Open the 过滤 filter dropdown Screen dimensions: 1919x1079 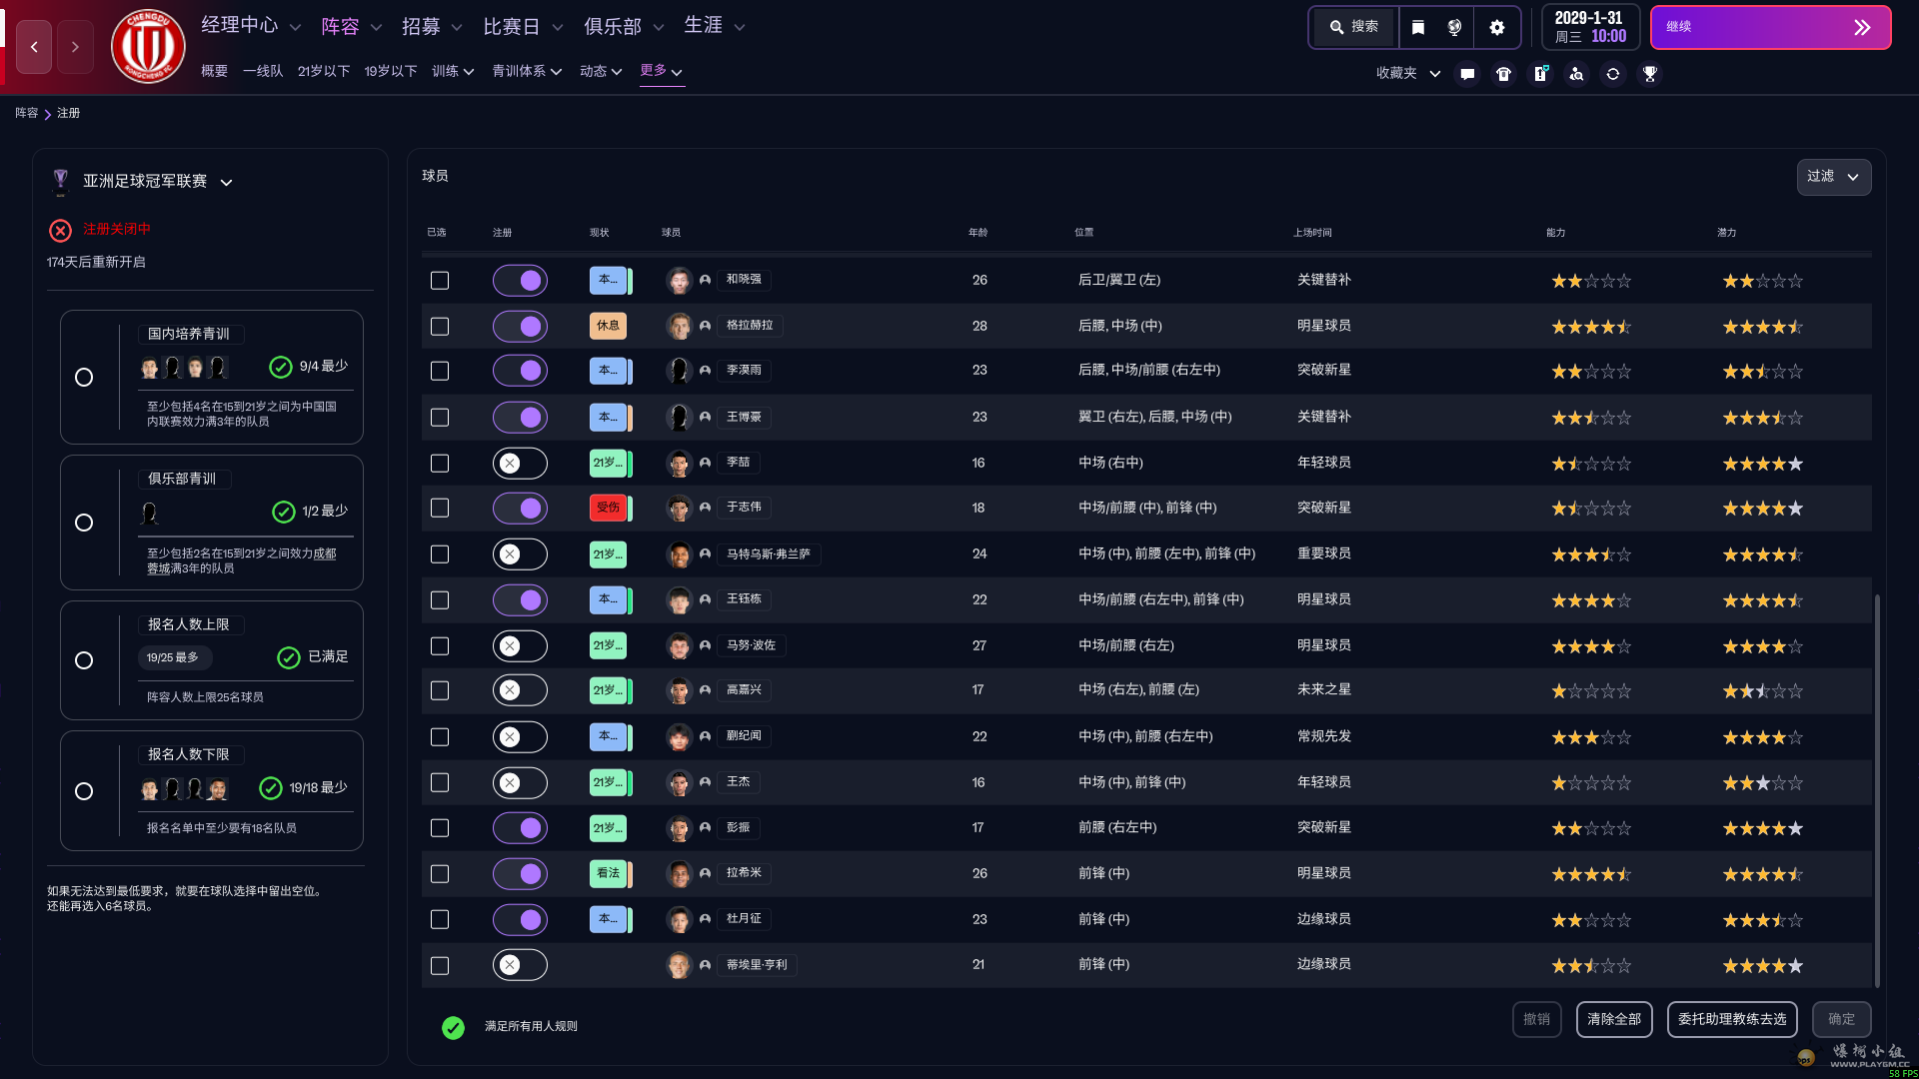pyautogui.click(x=1833, y=177)
